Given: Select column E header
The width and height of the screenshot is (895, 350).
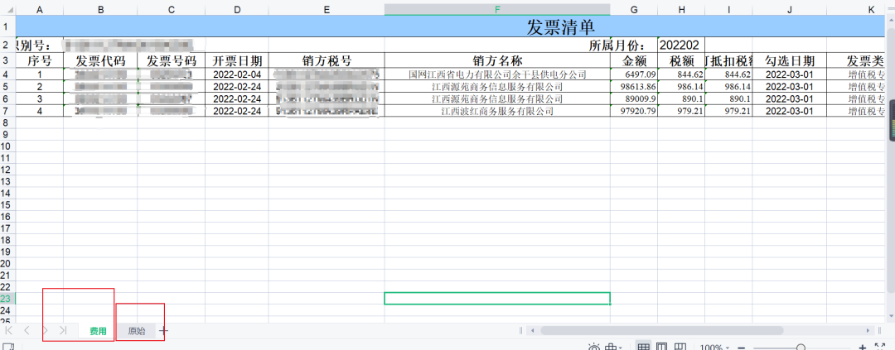Looking at the screenshot, I should (327, 10).
